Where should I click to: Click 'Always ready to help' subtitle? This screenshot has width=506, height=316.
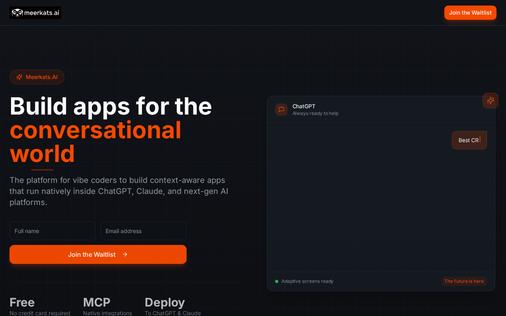point(315,113)
